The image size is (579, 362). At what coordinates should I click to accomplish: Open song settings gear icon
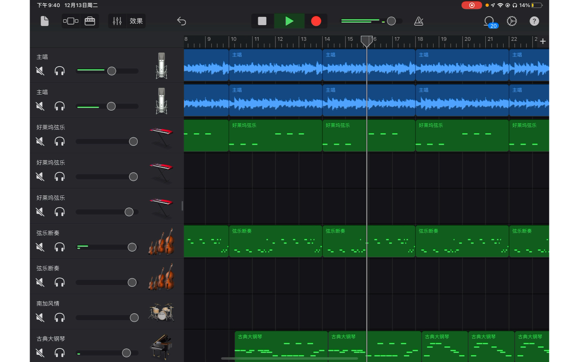512,21
